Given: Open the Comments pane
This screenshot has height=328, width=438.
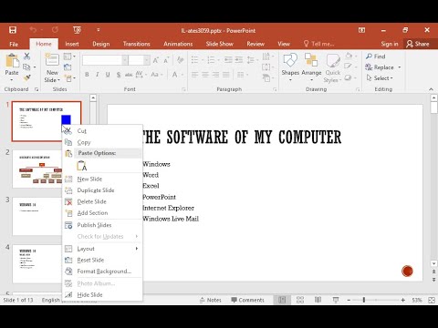Looking at the screenshot, I should (x=248, y=300).
